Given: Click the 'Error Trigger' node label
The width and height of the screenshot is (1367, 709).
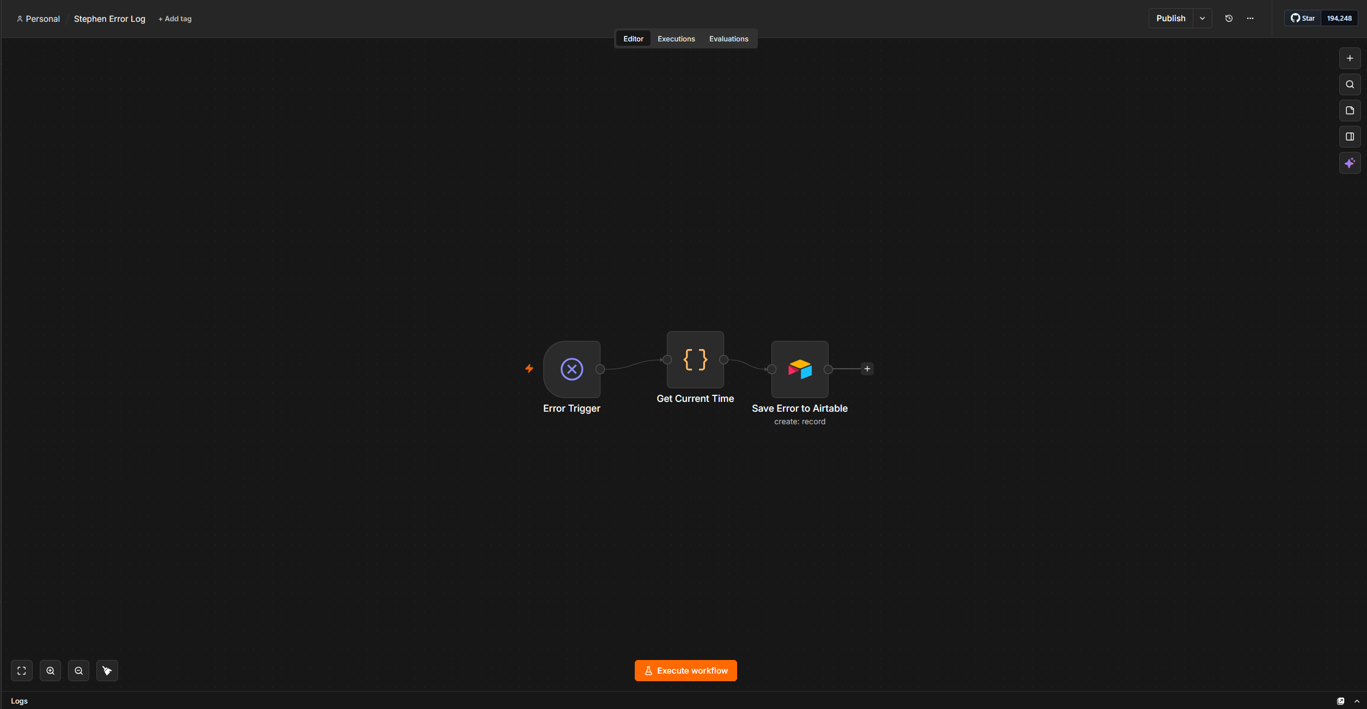Looking at the screenshot, I should pyautogui.click(x=572, y=408).
